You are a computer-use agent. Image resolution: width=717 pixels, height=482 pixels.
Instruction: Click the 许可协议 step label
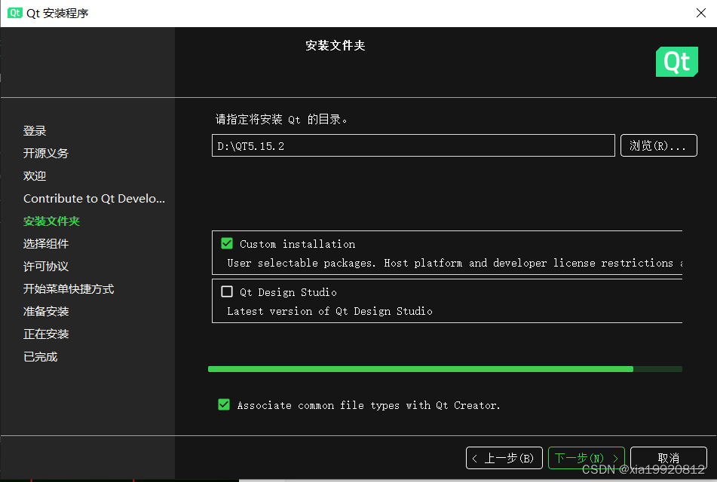pyautogui.click(x=46, y=267)
